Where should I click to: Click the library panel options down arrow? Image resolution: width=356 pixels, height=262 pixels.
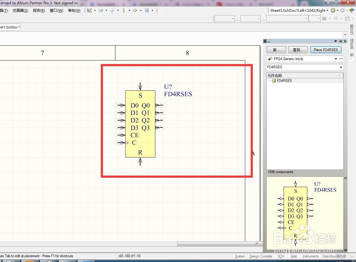tap(335, 41)
